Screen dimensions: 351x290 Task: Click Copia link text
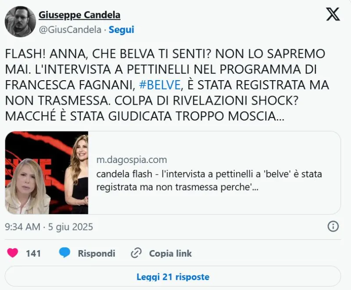(x=170, y=253)
